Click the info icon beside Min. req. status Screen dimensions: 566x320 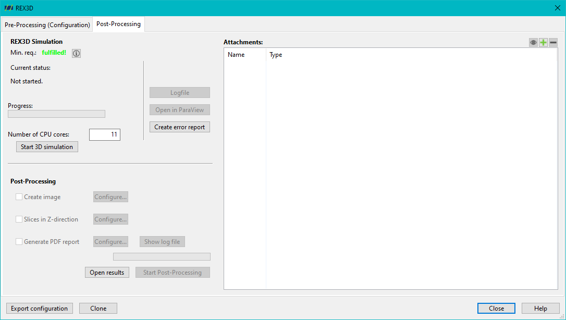76,53
